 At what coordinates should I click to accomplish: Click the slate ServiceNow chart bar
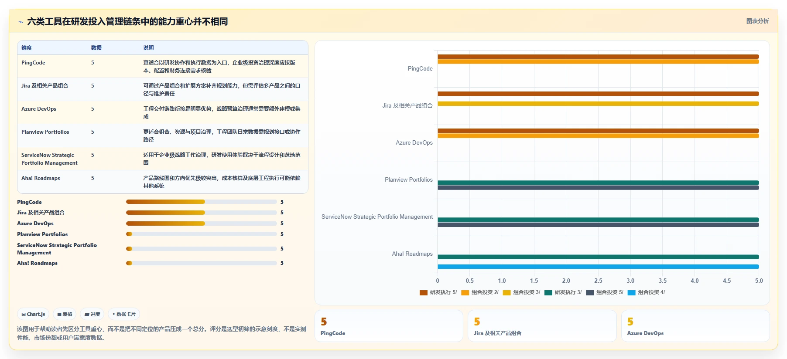click(598, 225)
